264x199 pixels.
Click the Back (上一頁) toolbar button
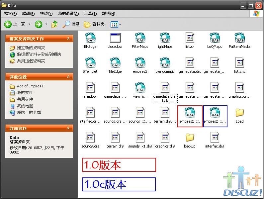[15, 24]
